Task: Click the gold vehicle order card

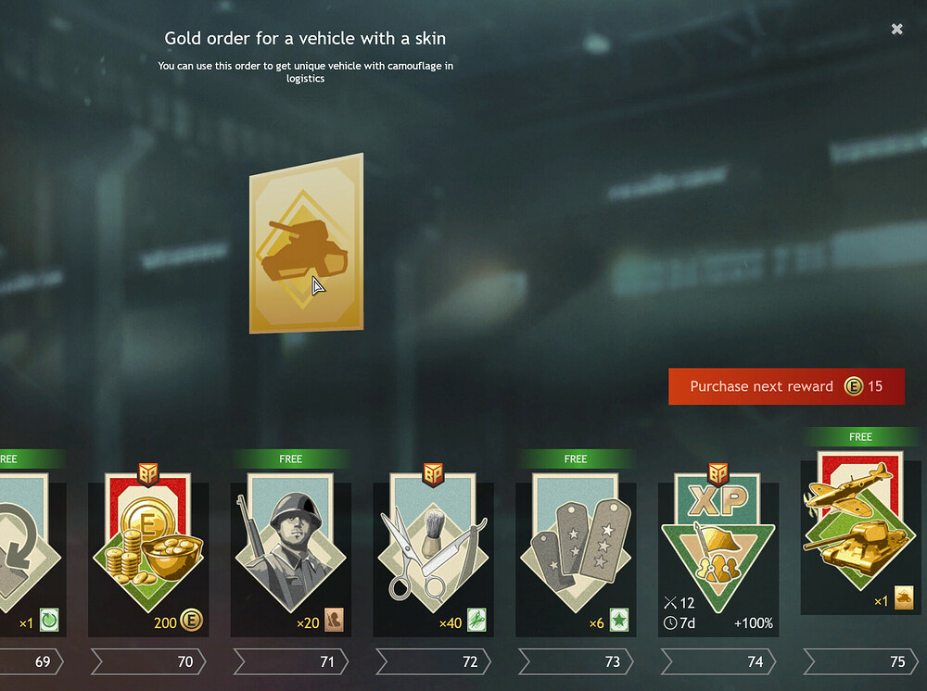Action: (x=306, y=244)
